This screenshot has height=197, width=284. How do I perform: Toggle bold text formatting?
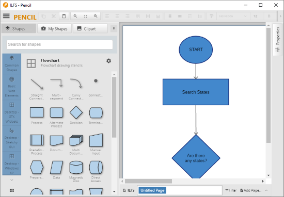[269, 16]
